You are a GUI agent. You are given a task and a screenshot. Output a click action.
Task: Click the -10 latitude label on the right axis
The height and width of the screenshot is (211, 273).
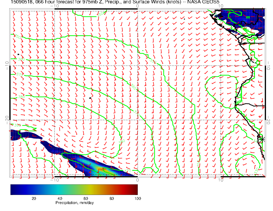pyautogui.click(x=269, y=63)
